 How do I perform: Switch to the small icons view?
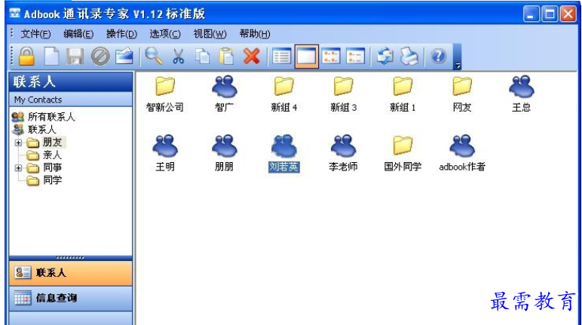pyautogui.click(x=331, y=57)
